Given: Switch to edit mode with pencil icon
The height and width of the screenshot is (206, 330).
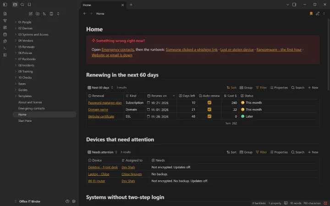Looking at the screenshot, I should (318, 13).
